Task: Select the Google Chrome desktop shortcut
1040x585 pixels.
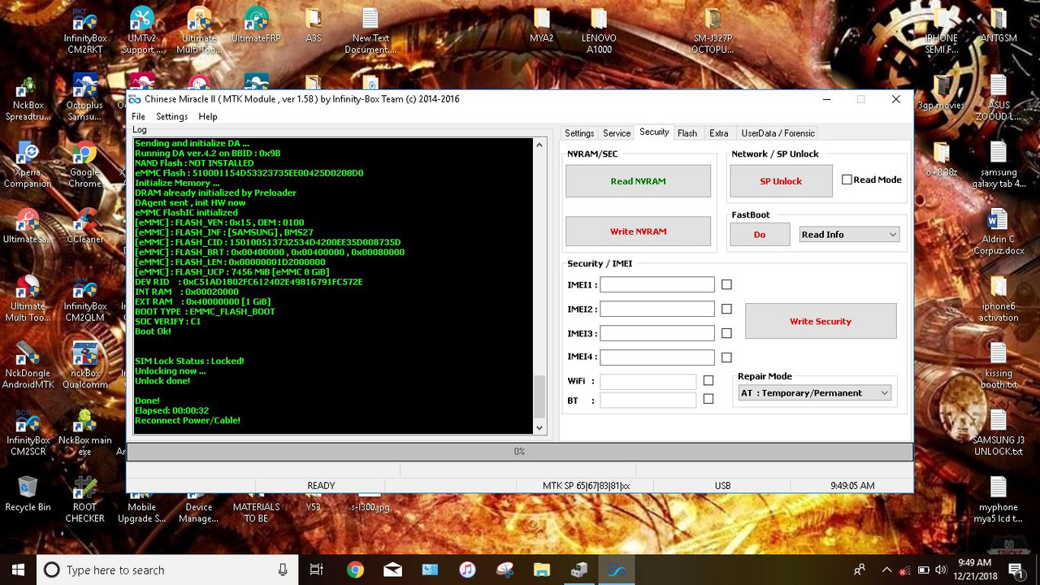Action: coord(84,165)
